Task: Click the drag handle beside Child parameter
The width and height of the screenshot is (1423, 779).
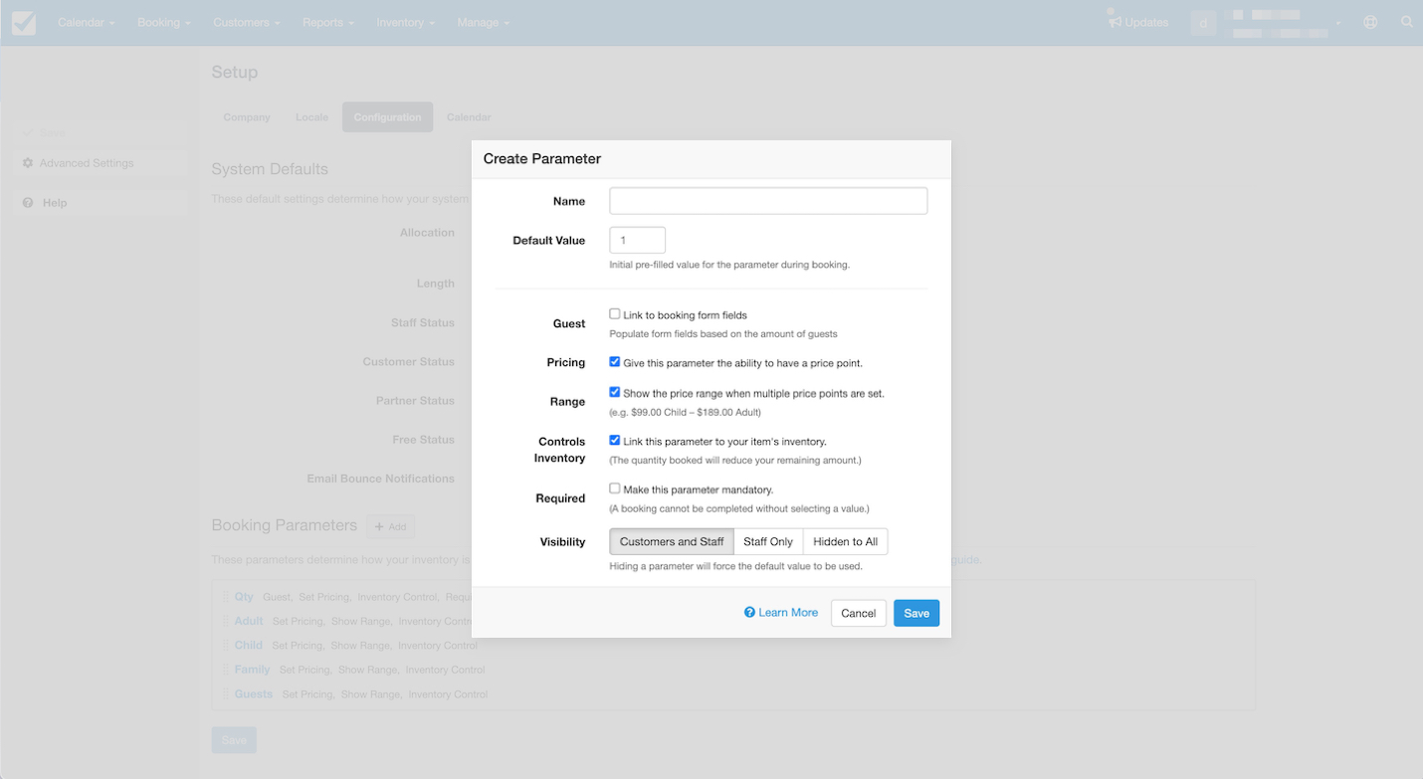Action: click(x=226, y=646)
